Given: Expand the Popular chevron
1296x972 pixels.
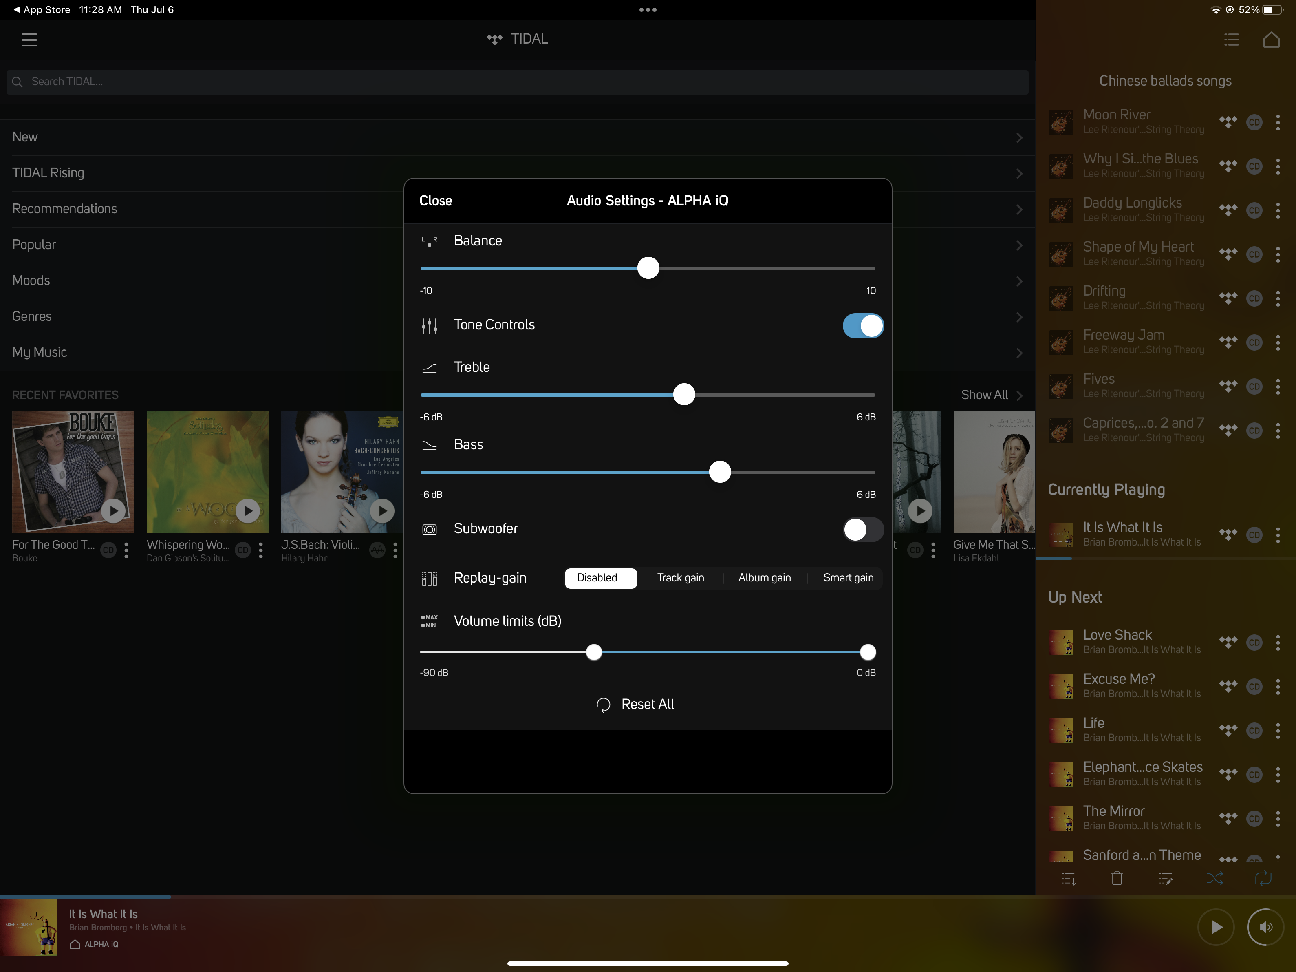Looking at the screenshot, I should coord(1019,245).
